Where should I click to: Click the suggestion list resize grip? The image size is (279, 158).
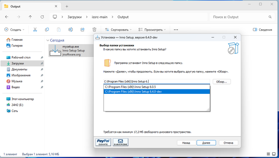pyautogui.click(x=208, y=110)
